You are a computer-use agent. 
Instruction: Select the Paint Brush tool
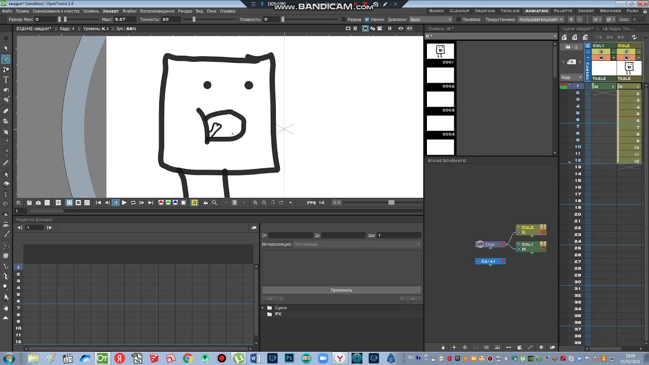click(6, 99)
